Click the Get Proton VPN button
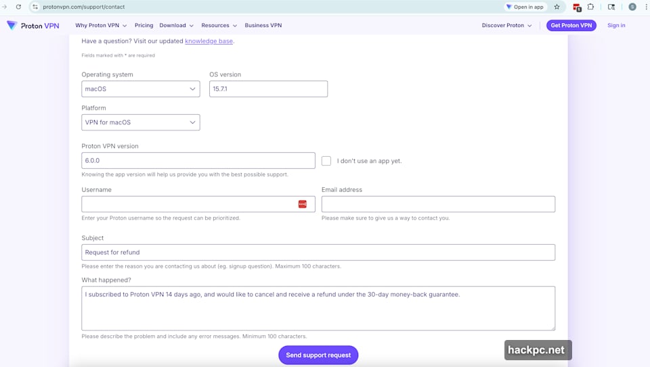The image size is (650, 367). tap(571, 26)
